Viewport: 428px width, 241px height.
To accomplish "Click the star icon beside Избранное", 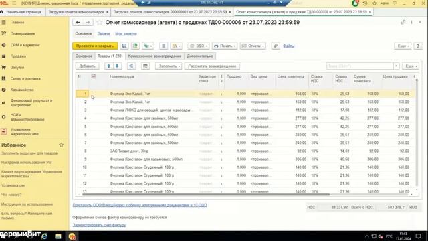I will [61, 145].
